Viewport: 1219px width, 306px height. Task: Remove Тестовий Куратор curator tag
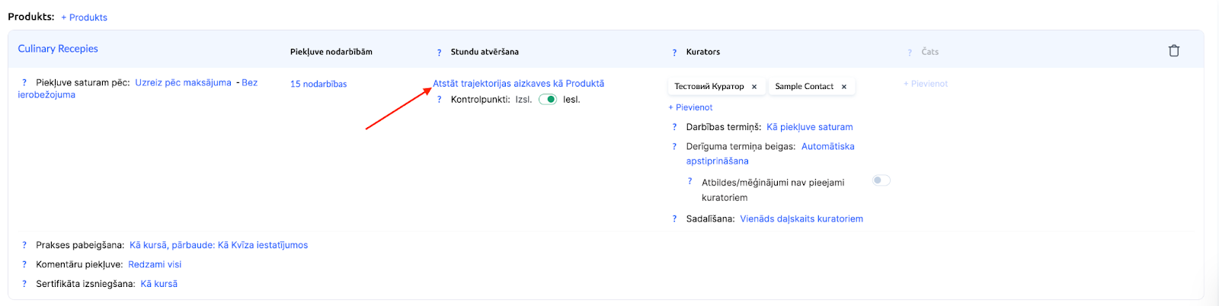point(754,87)
